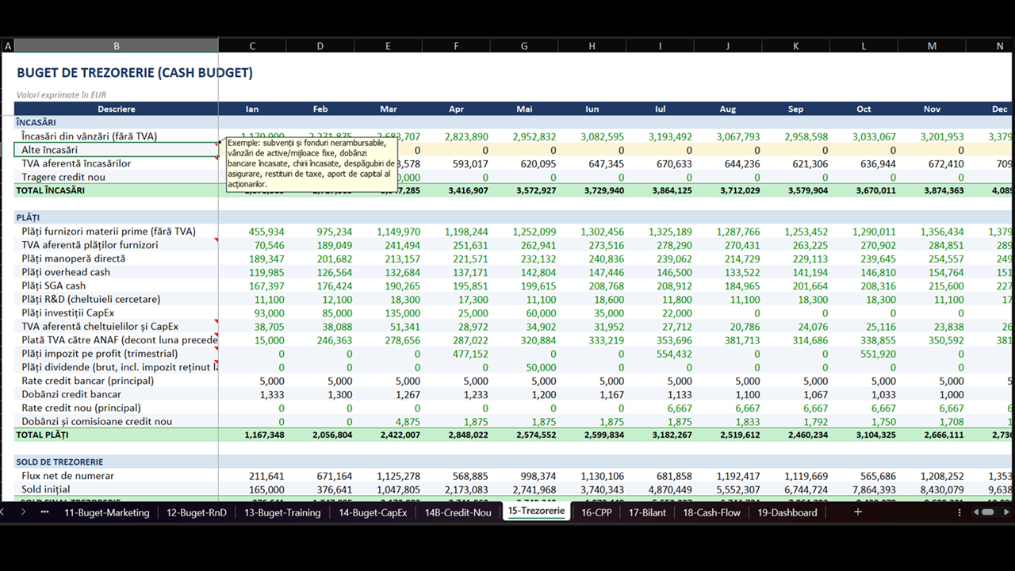This screenshot has height=571, width=1015.
Task: Select January initial balance 165,000
Action: click(x=266, y=489)
